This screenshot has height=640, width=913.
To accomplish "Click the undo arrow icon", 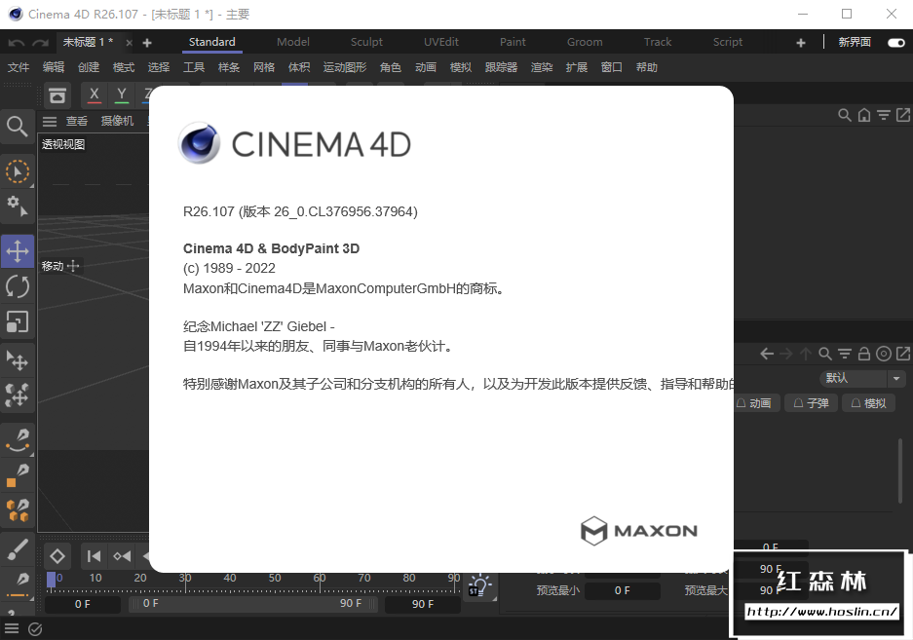I will click(16, 43).
